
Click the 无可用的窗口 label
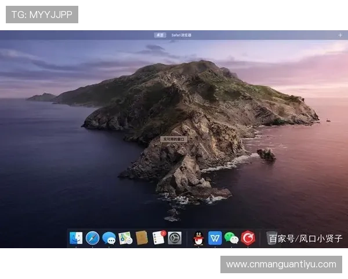[172, 139]
